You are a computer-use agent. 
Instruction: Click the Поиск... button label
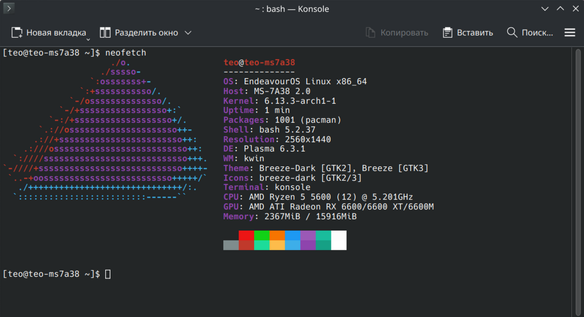click(537, 33)
